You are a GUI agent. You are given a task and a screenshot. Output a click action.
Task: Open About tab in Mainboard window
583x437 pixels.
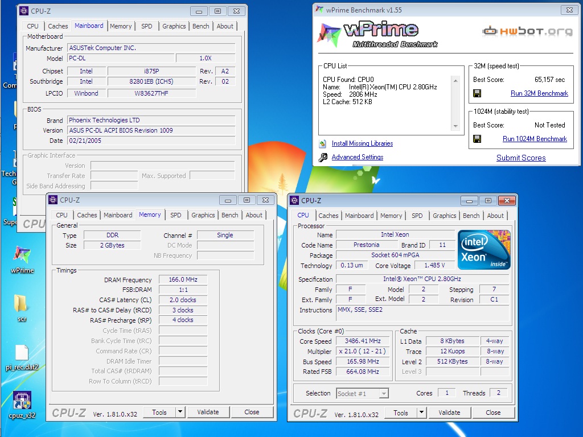point(225,26)
